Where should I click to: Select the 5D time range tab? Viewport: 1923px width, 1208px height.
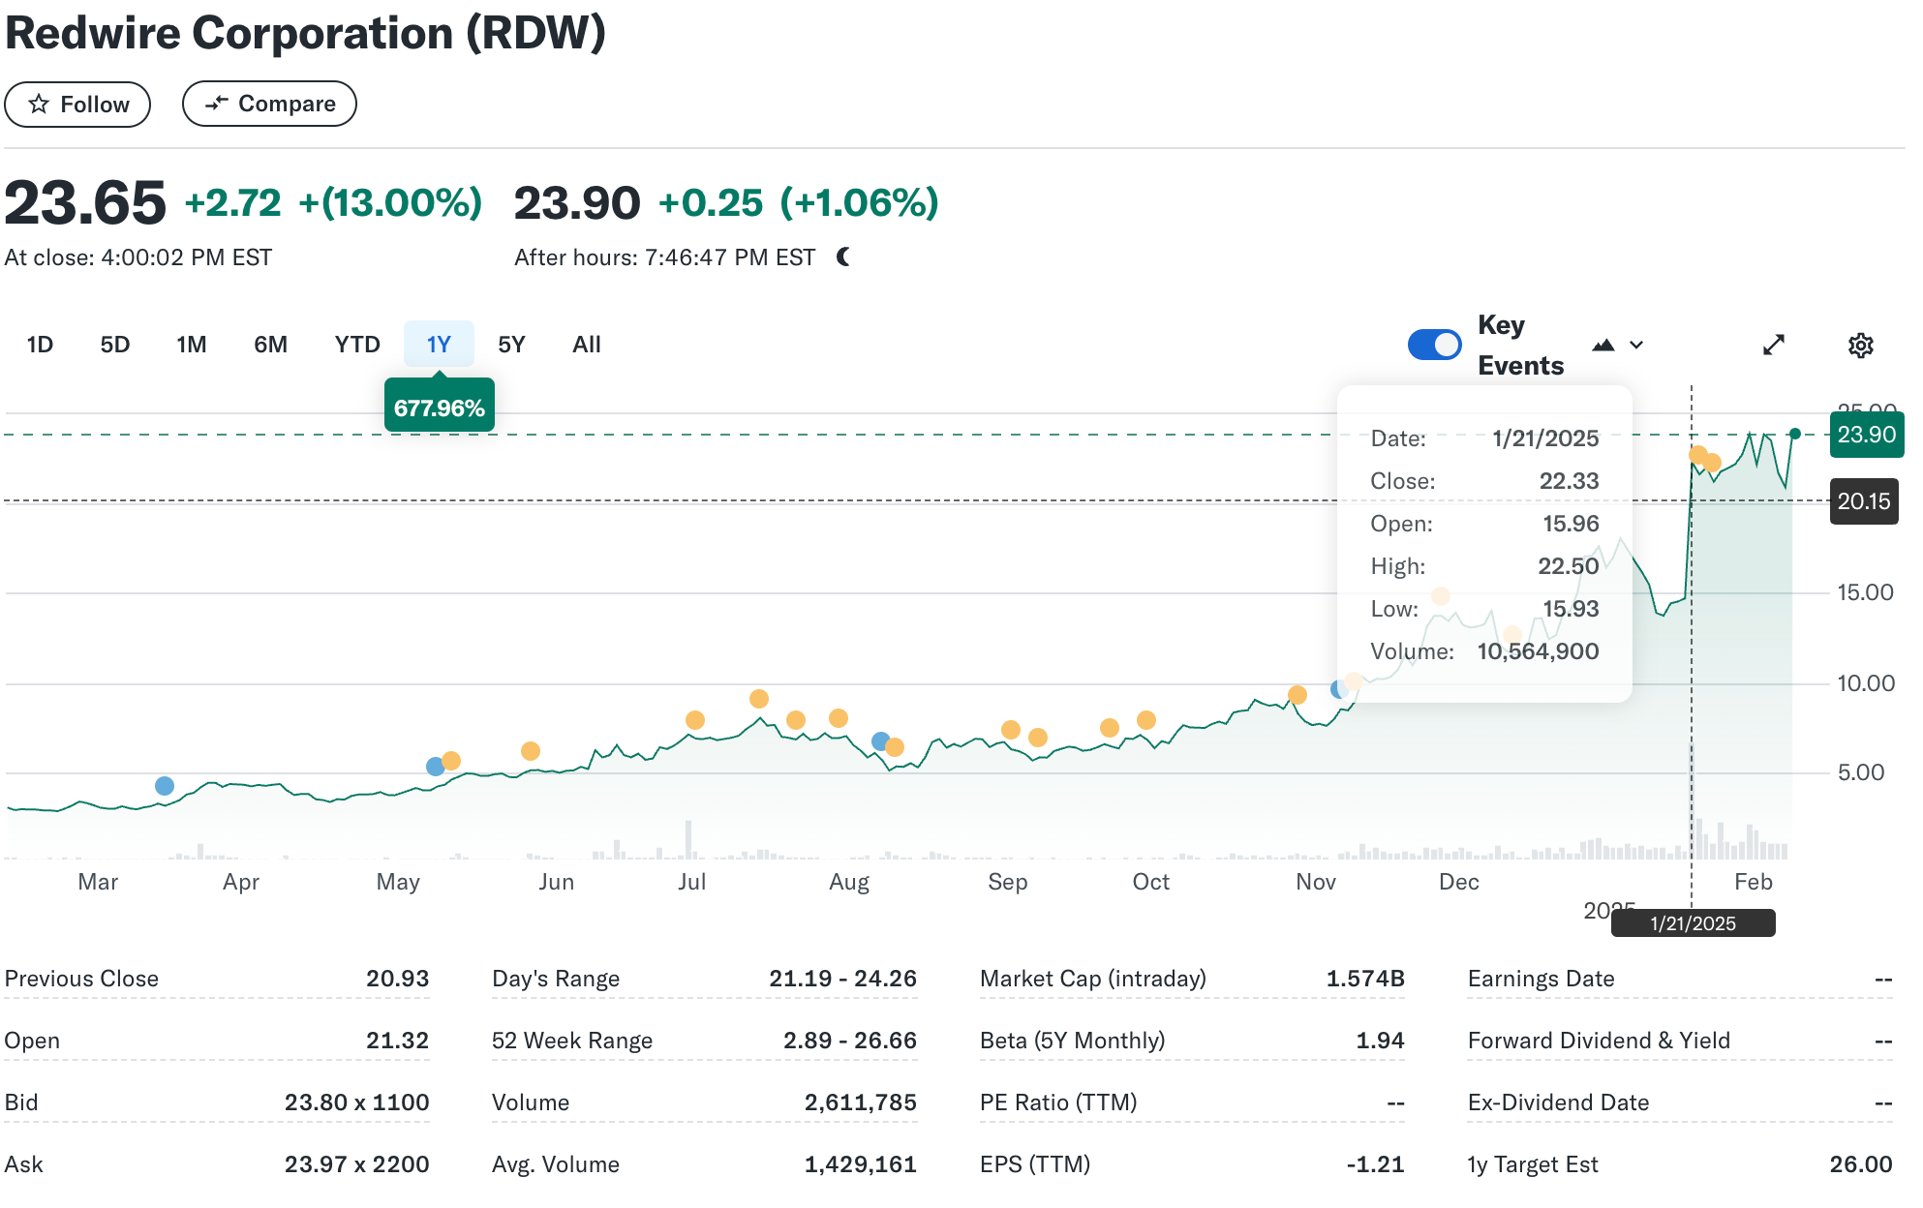pyautogui.click(x=114, y=345)
